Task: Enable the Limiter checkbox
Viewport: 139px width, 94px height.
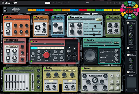Action: click(128, 48)
